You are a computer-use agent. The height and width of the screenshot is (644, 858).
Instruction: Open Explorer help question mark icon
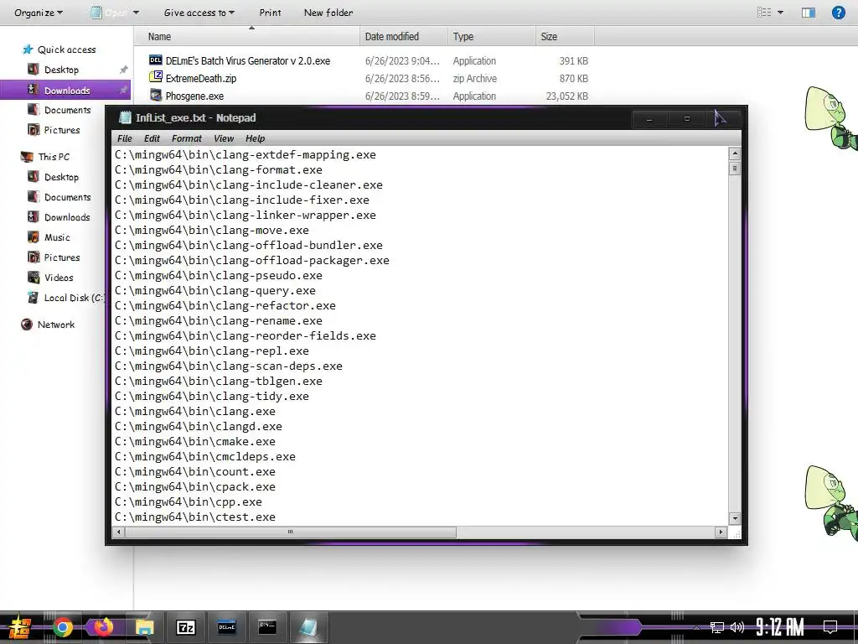click(838, 13)
